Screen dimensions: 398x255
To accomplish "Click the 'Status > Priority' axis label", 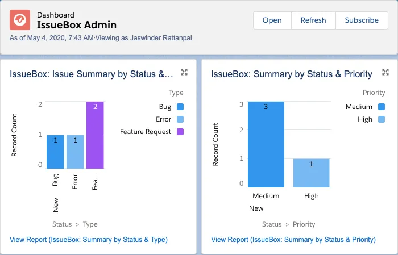I will coord(289,224).
